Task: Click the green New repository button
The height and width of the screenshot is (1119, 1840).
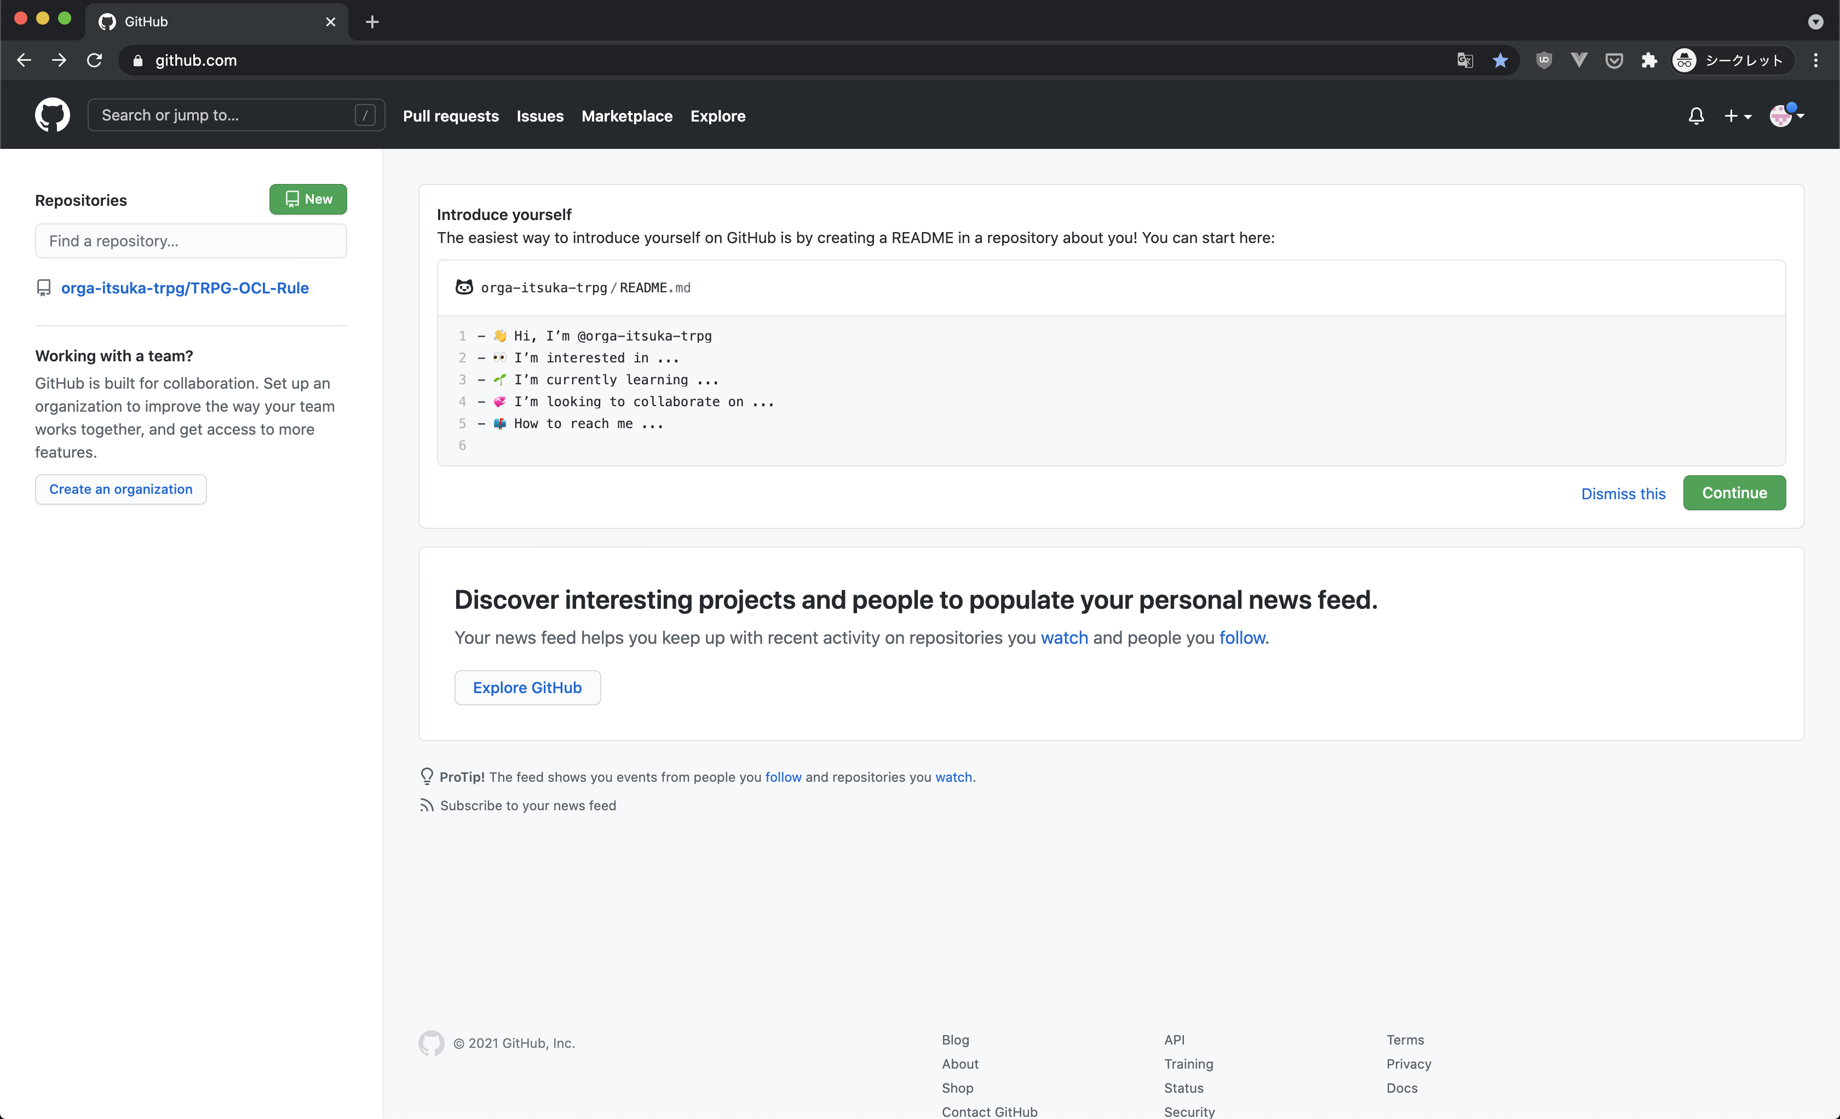Action: 308,199
